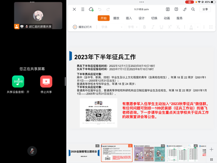This screenshot has width=217, height=163.
Task: Open the window switcher icon showing 2
Action: point(168,9)
